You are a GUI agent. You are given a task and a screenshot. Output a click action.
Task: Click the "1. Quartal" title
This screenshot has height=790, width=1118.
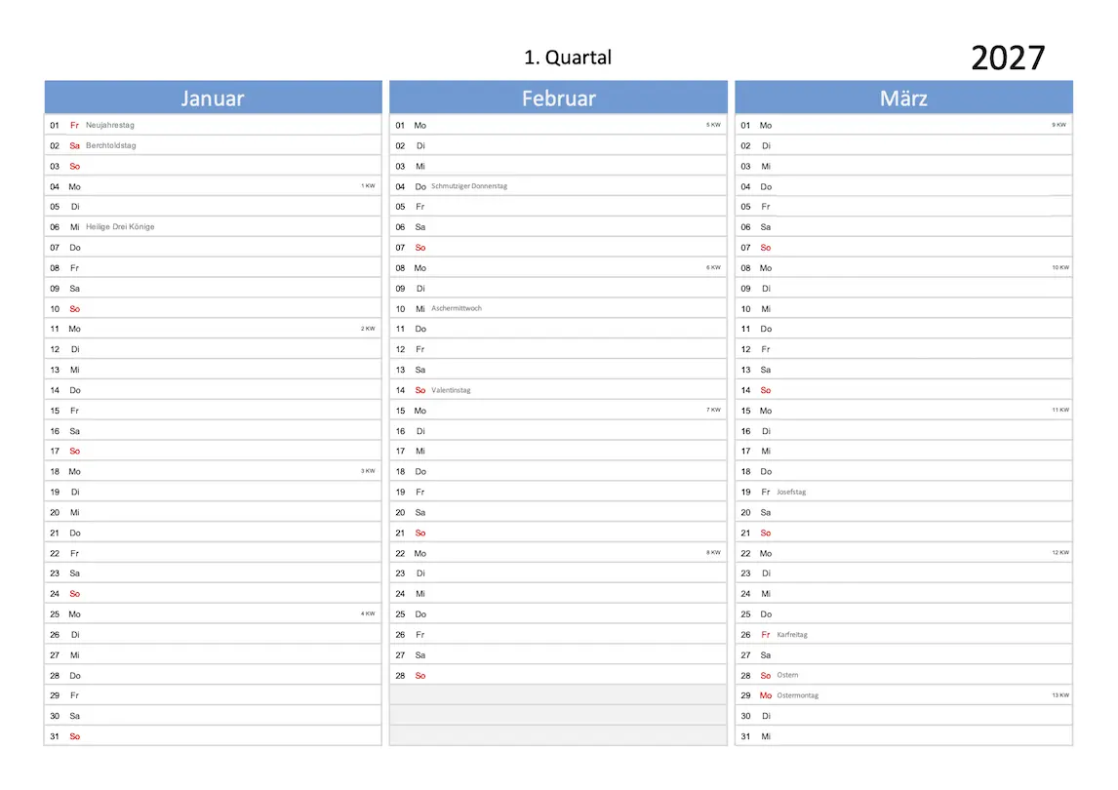point(568,58)
